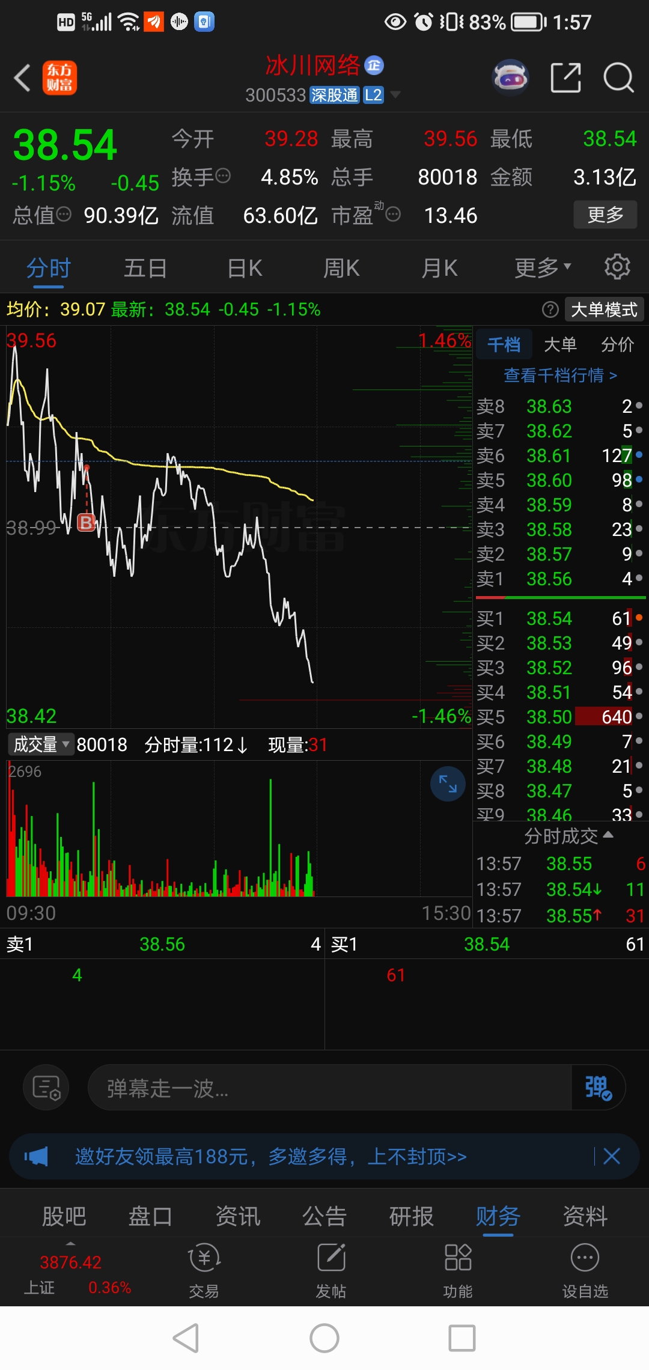Switch to 周K chart tab
649x1370 pixels.
(x=341, y=268)
